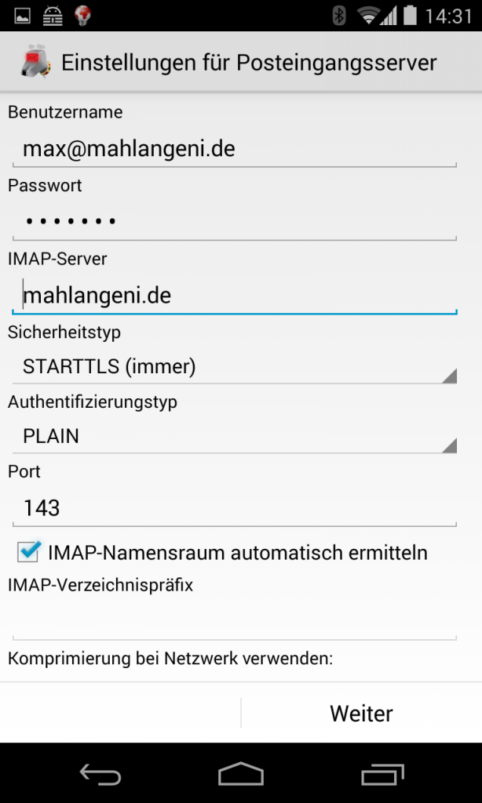Select the Port field showing 143
The image size is (482, 803).
(234, 508)
